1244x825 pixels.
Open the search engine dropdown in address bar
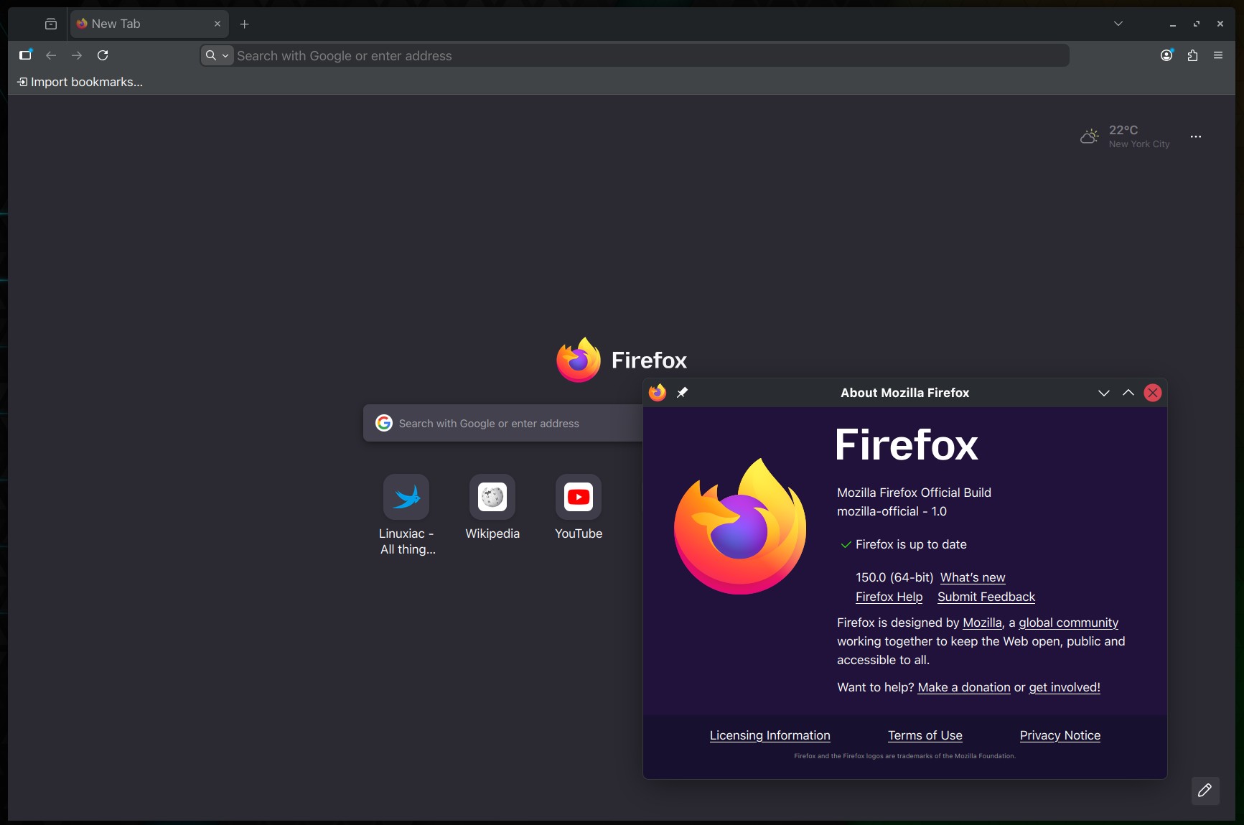(x=217, y=55)
